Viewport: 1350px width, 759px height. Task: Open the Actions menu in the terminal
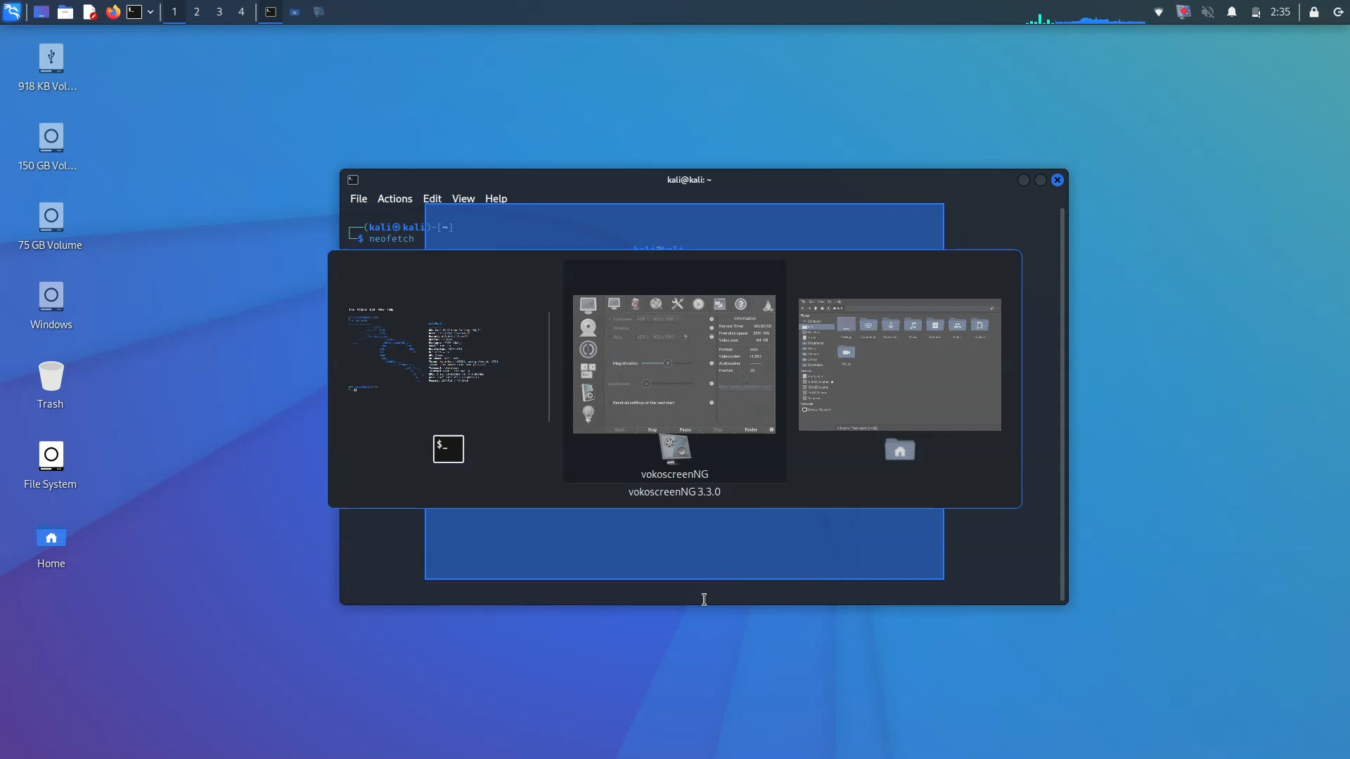point(394,199)
